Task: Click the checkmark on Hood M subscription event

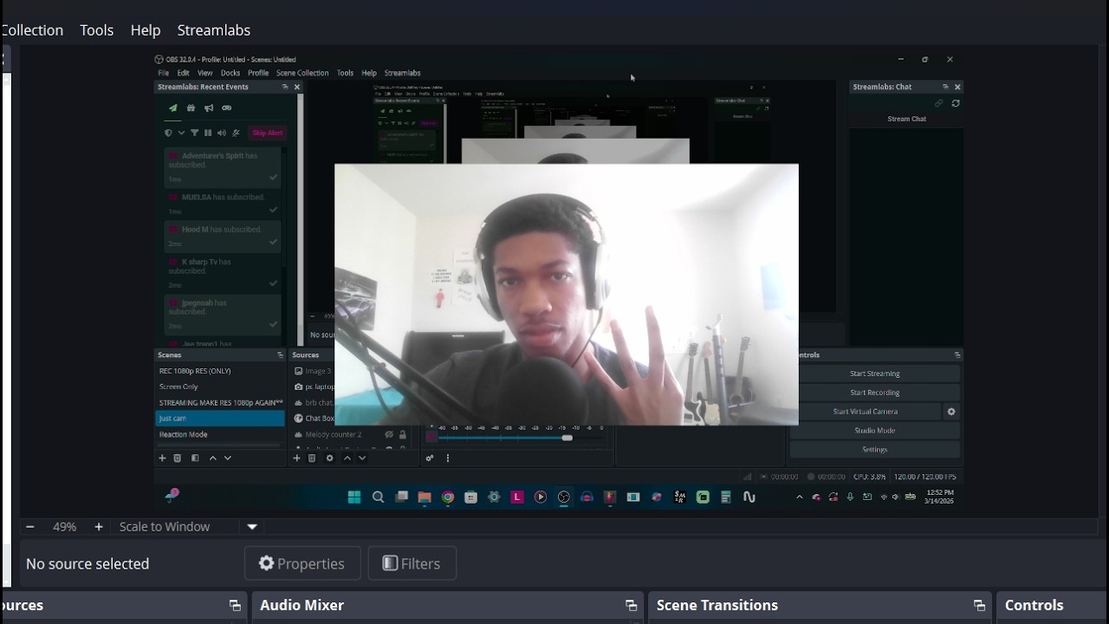Action: [x=274, y=242]
